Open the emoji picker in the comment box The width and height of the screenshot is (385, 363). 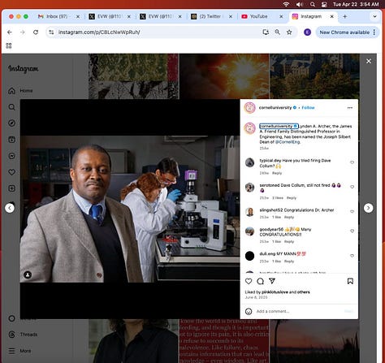pos(249,311)
